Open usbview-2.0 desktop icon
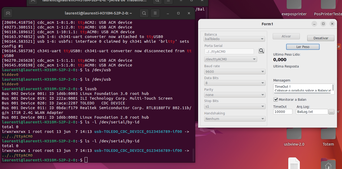 click(294, 137)
